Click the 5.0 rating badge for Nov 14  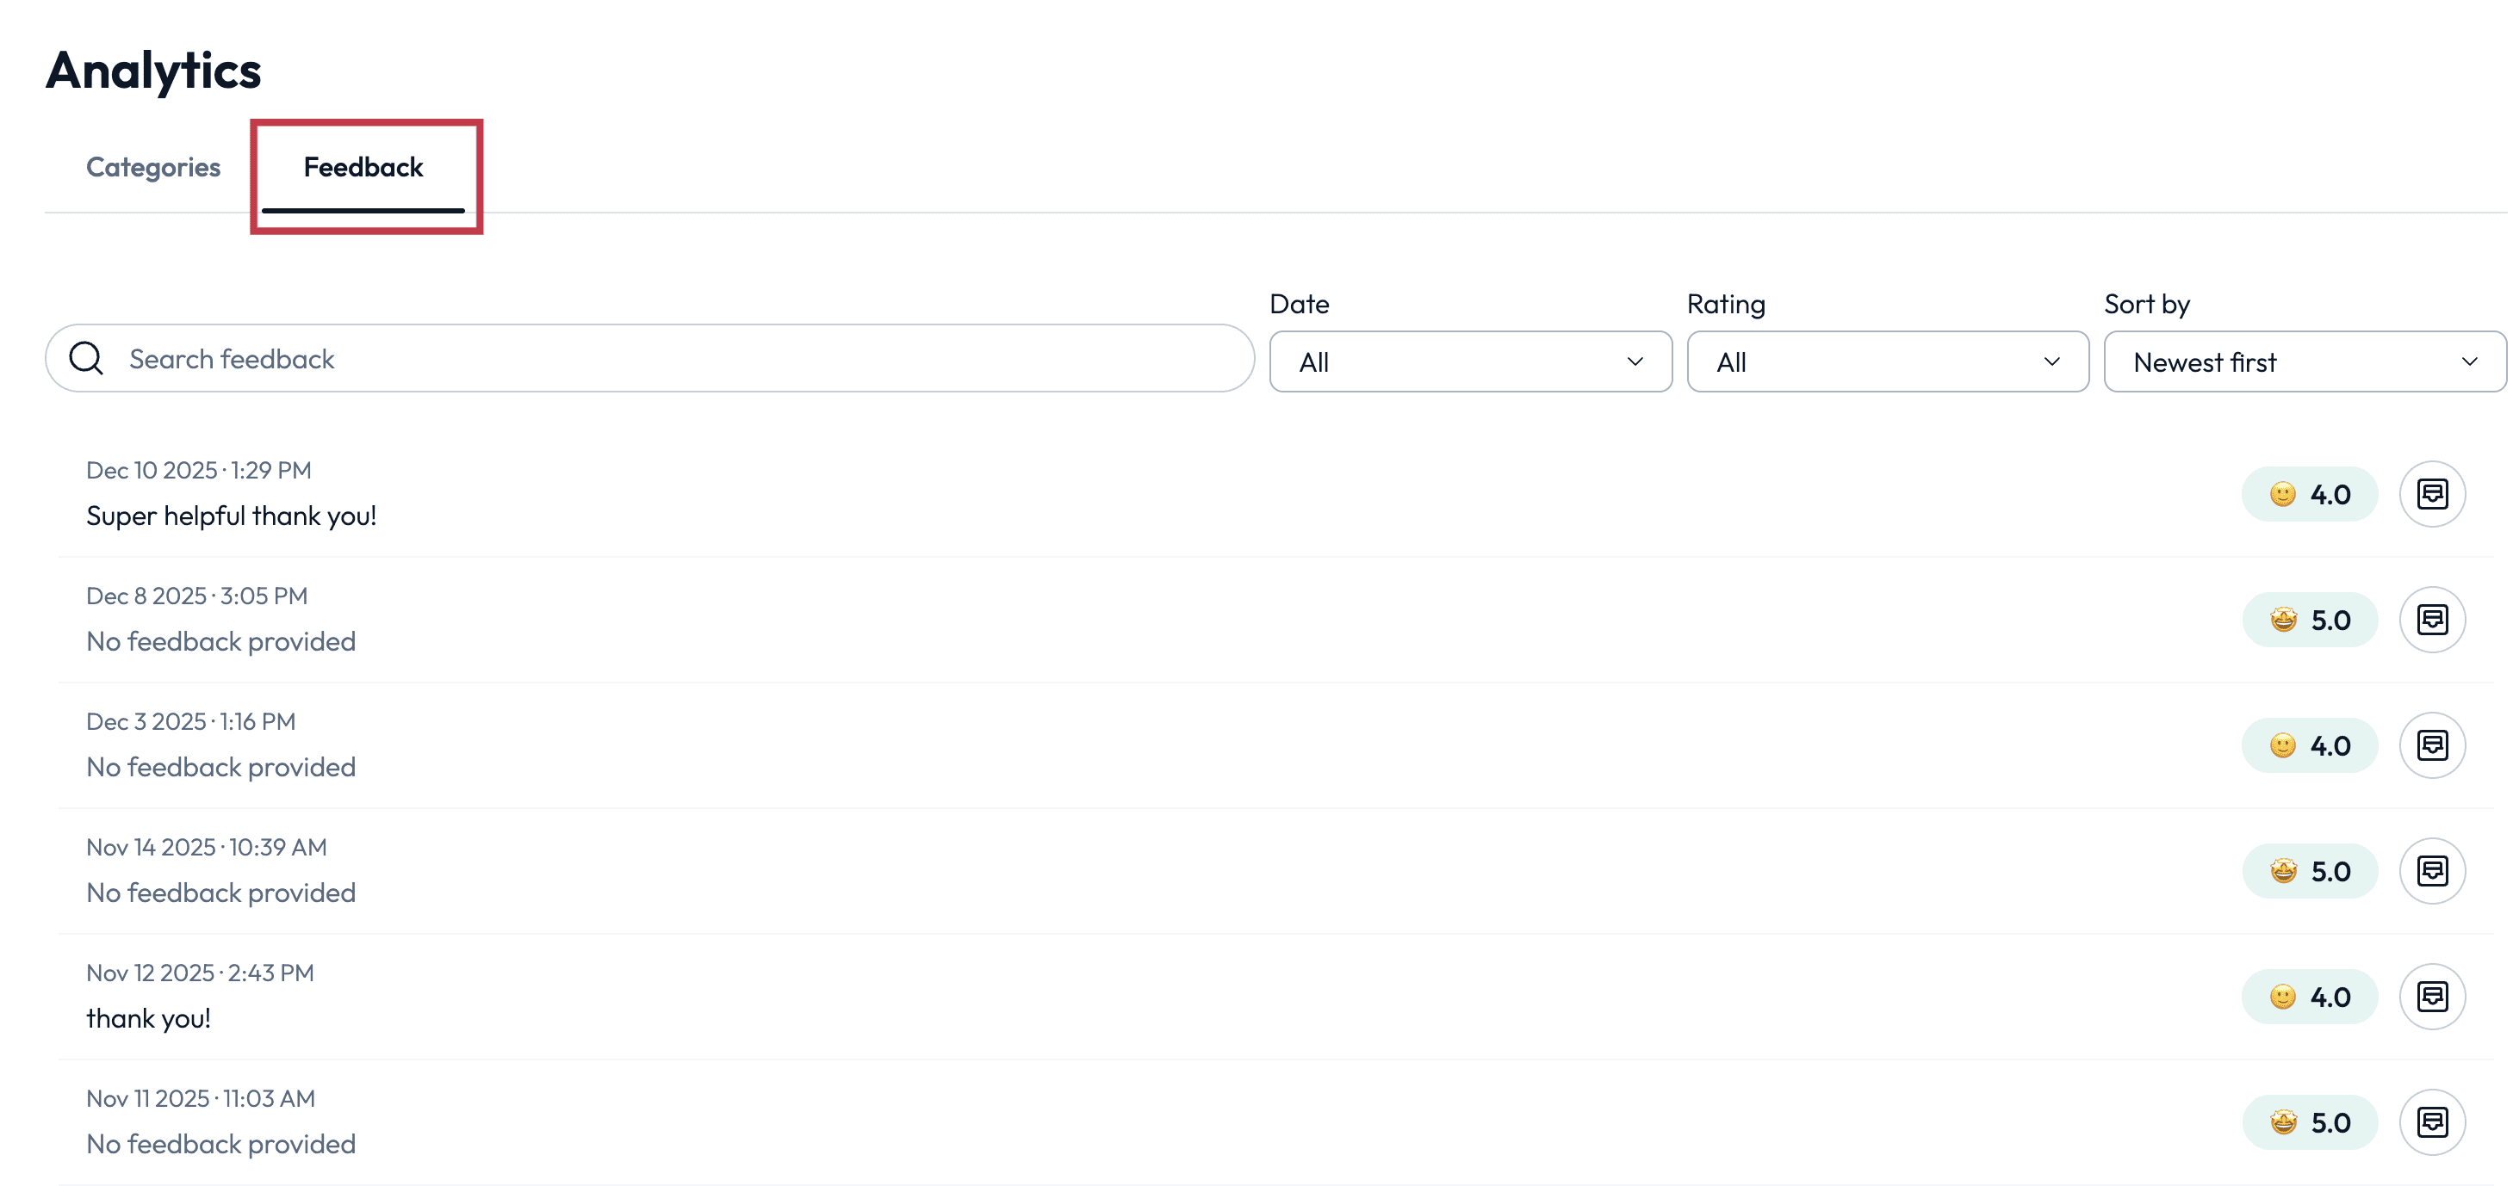[2309, 872]
